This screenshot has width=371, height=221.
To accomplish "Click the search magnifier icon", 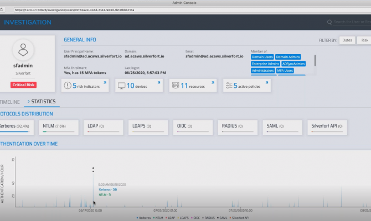I will (329, 22).
